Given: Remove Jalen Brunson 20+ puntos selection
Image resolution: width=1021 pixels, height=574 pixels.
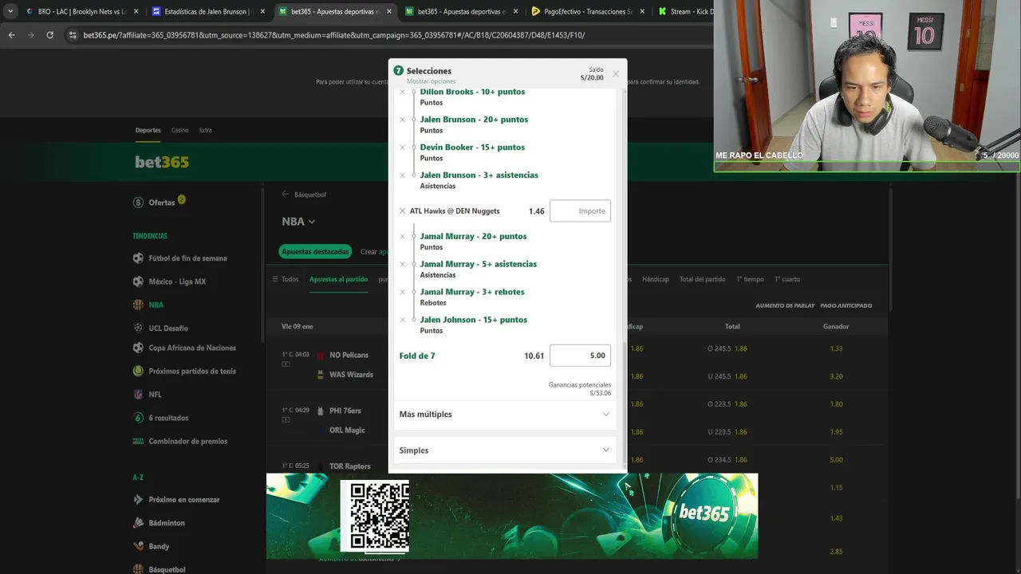Looking at the screenshot, I should click(402, 120).
